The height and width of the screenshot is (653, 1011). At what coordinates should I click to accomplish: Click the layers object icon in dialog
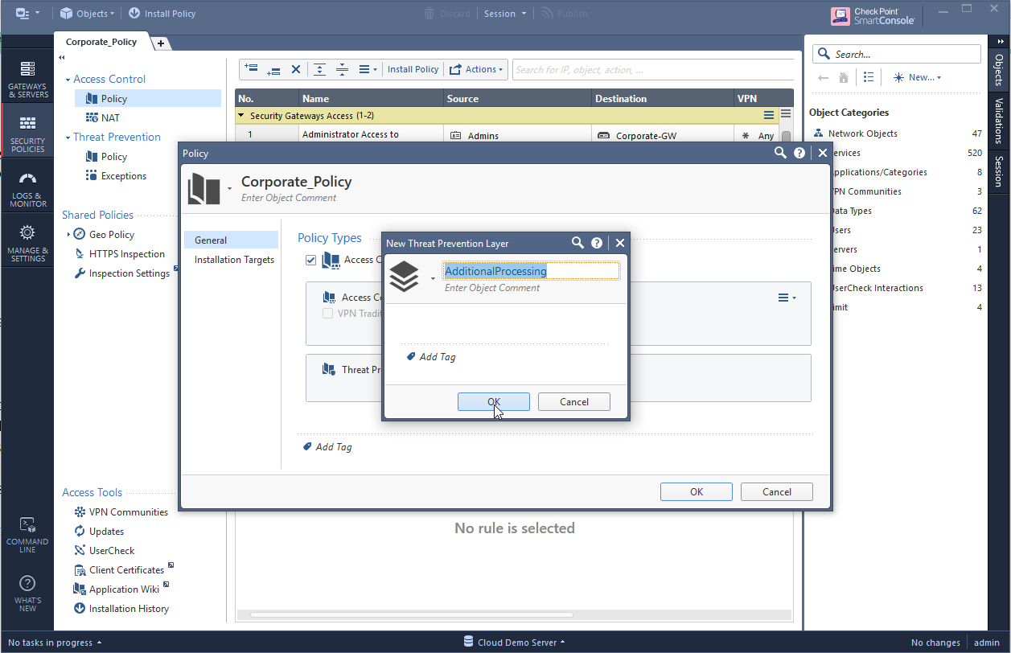coord(404,277)
